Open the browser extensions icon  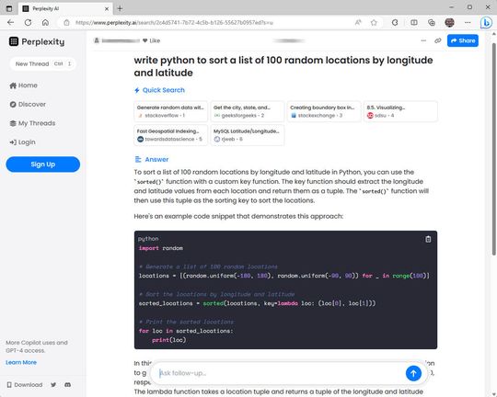[x=395, y=22]
